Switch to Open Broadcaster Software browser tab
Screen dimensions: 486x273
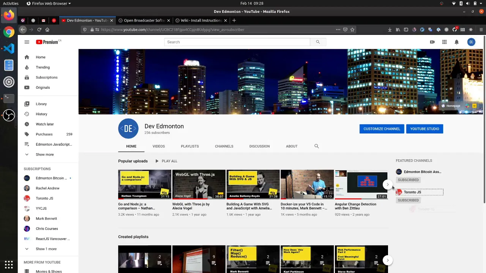click(144, 20)
